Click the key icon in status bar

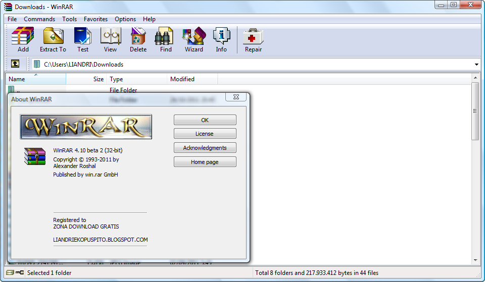pyautogui.click(x=20, y=272)
